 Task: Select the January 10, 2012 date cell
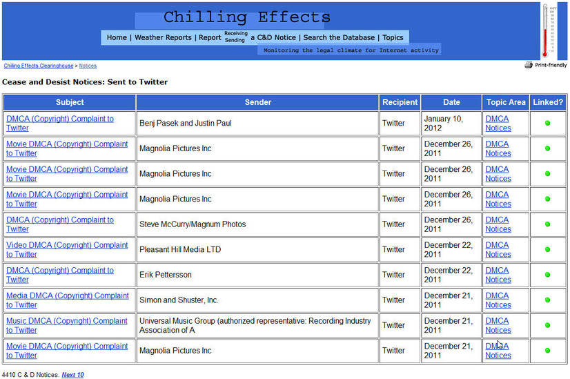pos(451,124)
